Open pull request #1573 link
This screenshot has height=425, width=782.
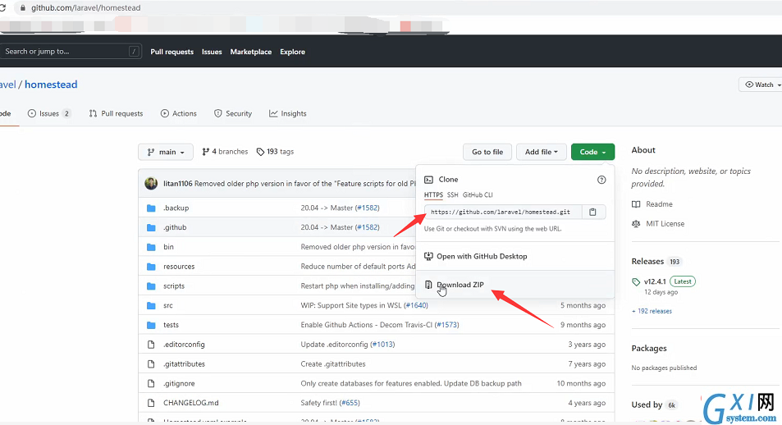(446, 325)
